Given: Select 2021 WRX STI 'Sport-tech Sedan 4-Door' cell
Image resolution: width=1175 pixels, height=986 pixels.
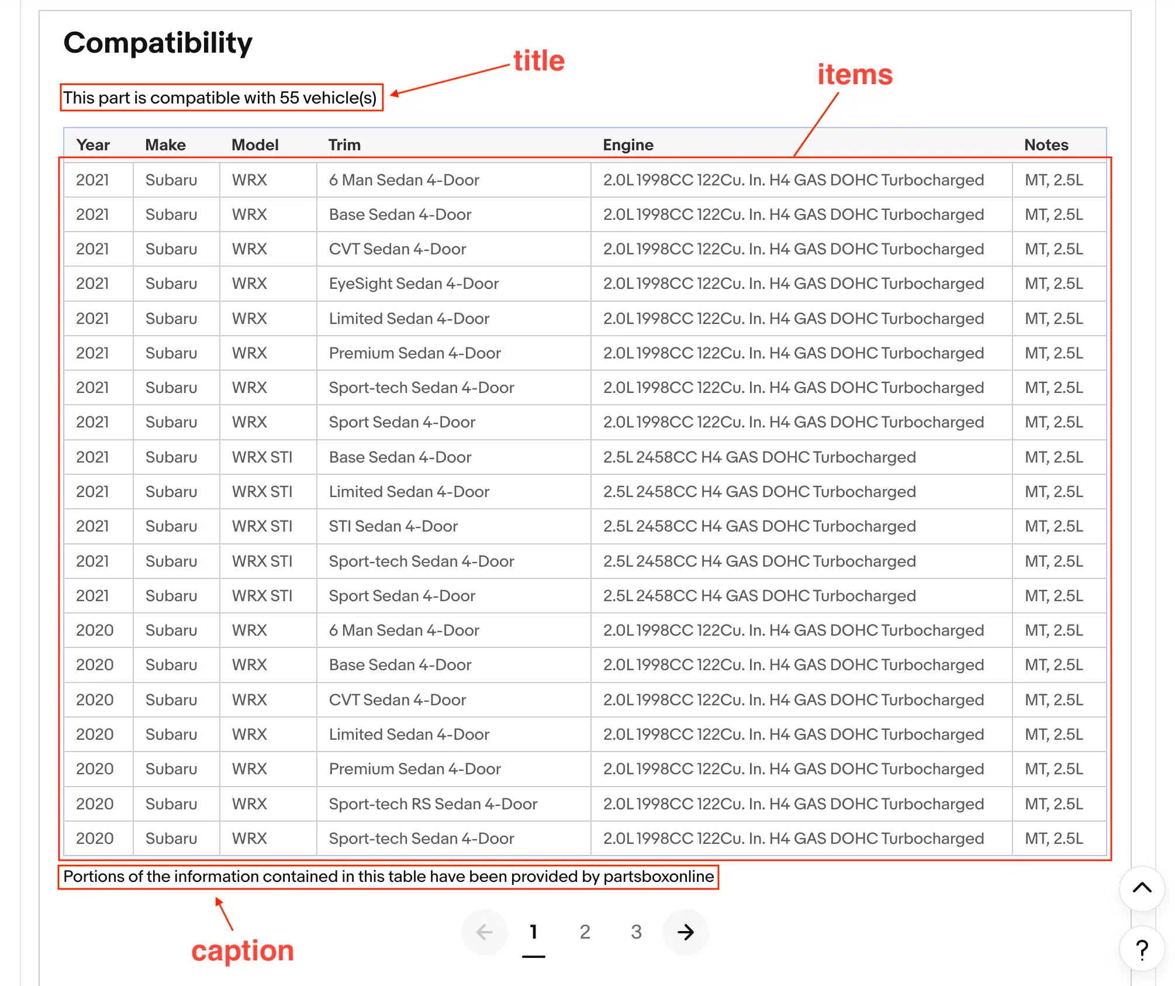Looking at the screenshot, I should 454,561.
